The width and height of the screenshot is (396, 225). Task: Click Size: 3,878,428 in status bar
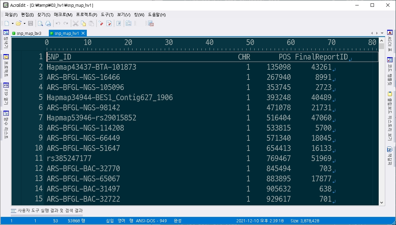pos(304,221)
